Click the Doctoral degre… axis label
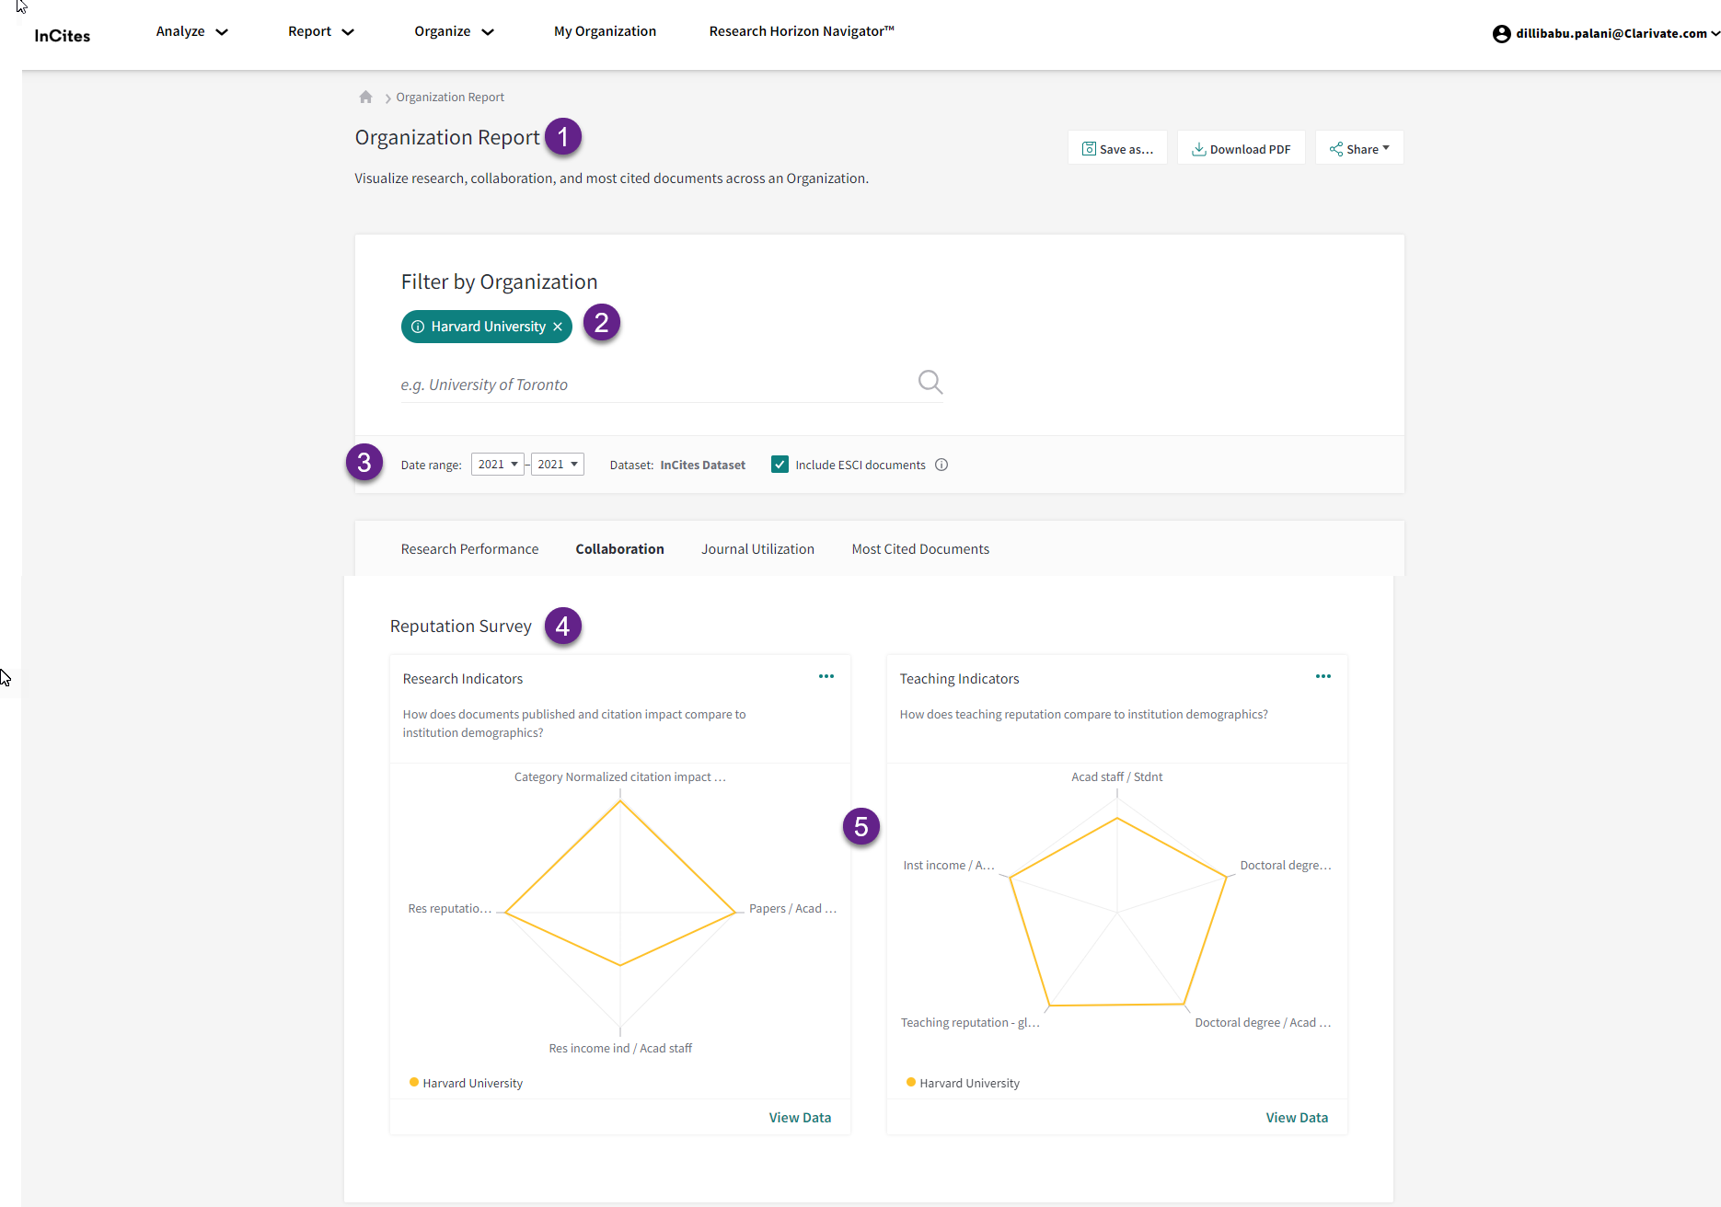The width and height of the screenshot is (1721, 1207). click(x=1286, y=866)
